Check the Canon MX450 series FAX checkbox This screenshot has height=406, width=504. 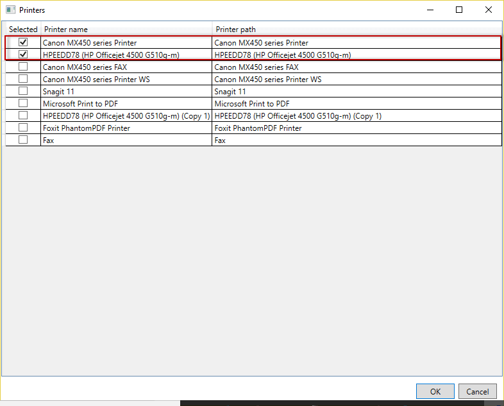[23, 67]
